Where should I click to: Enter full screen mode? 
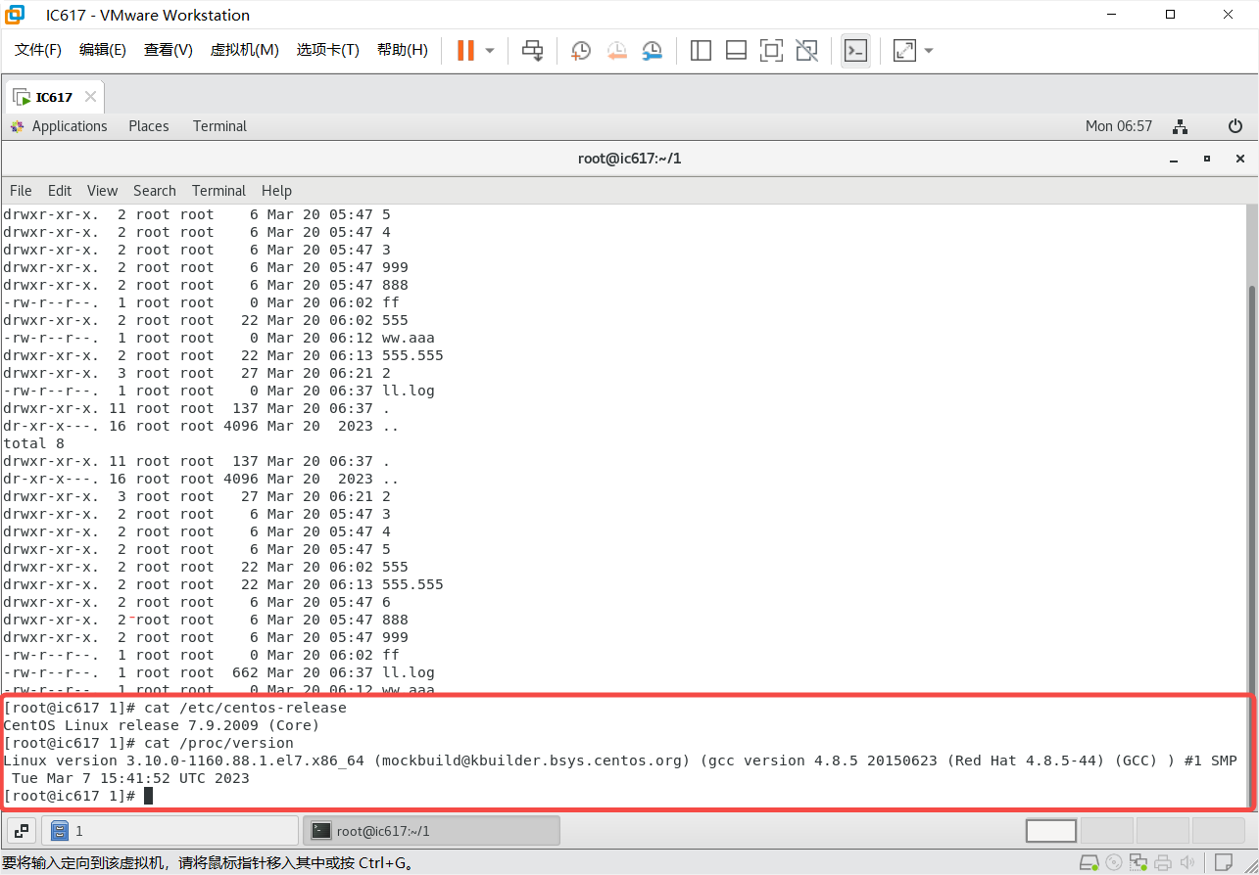[x=771, y=50]
